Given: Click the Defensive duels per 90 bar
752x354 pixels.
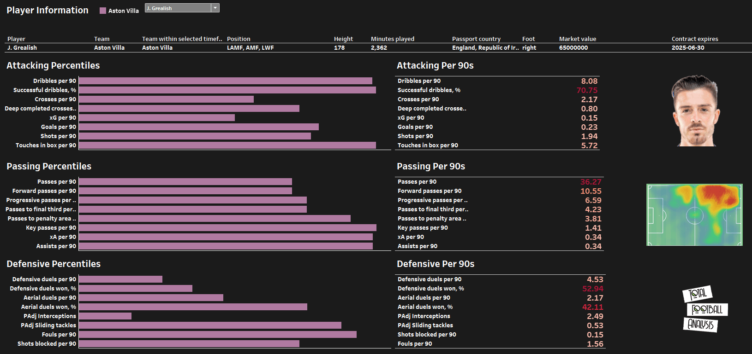Looking at the screenshot, I should [x=120, y=279].
